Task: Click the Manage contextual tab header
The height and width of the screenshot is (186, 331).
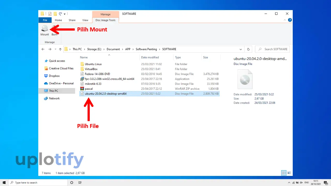Action: 106,14
